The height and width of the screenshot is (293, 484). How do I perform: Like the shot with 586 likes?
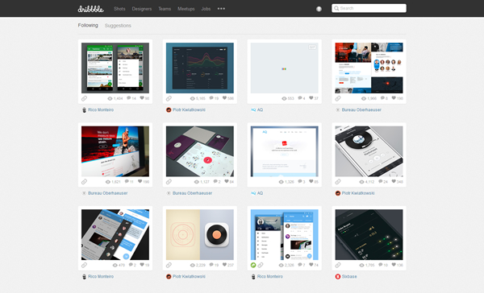pyautogui.click(x=224, y=98)
